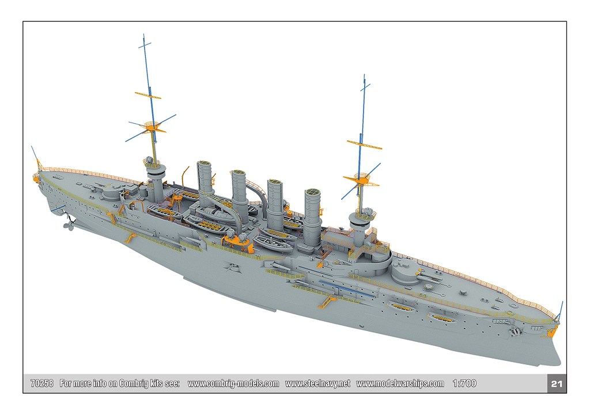Click the anchor near the bow
590x415 pixels.
pos(515,331)
